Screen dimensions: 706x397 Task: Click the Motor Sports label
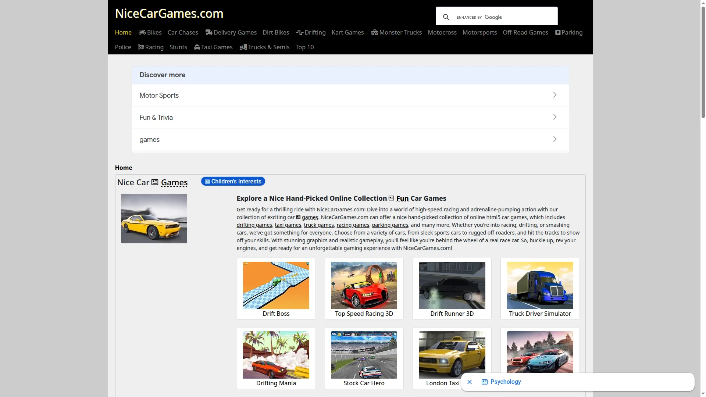coord(159,95)
